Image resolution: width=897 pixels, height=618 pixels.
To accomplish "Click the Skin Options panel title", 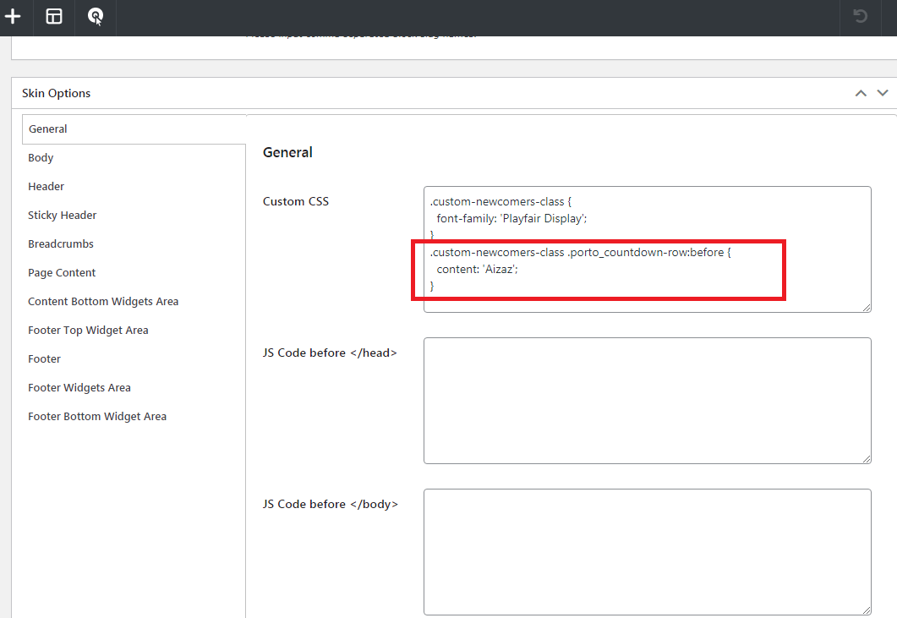I will (56, 93).
